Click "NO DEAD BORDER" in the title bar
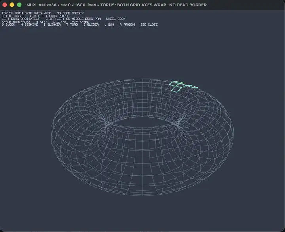The width and height of the screenshot is (285, 232). tap(188, 5)
